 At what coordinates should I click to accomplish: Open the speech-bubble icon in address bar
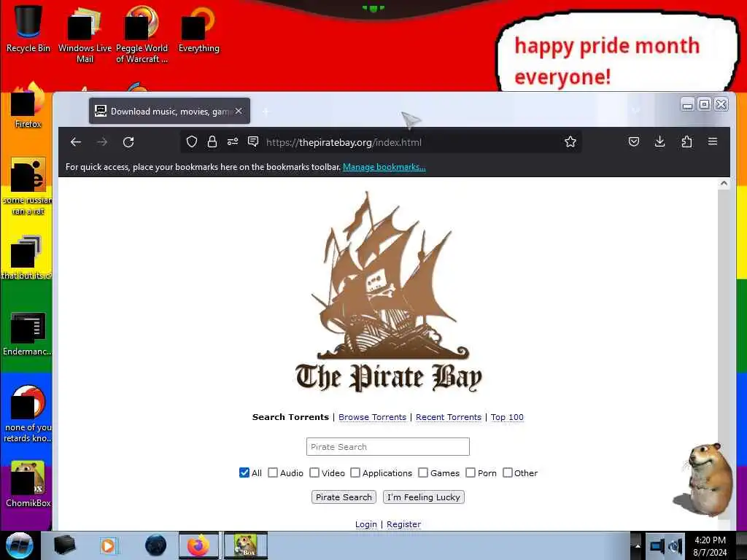(x=253, y=141)
